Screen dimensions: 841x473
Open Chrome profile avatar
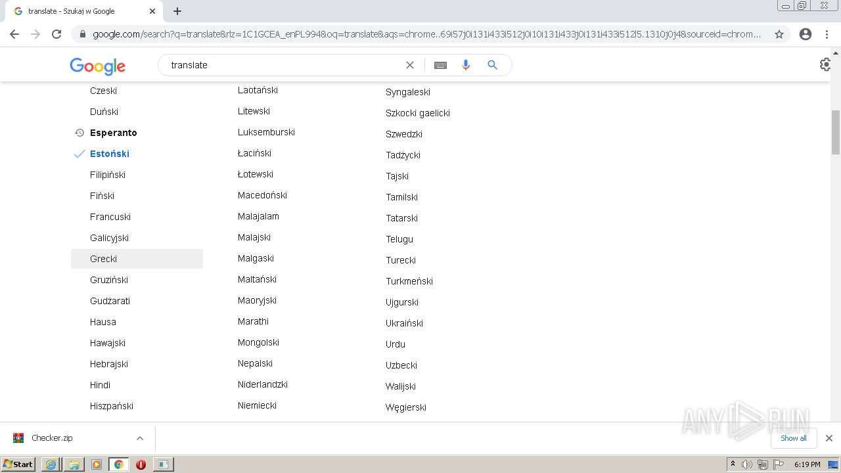pyautogui.click(x=806, y=34)
